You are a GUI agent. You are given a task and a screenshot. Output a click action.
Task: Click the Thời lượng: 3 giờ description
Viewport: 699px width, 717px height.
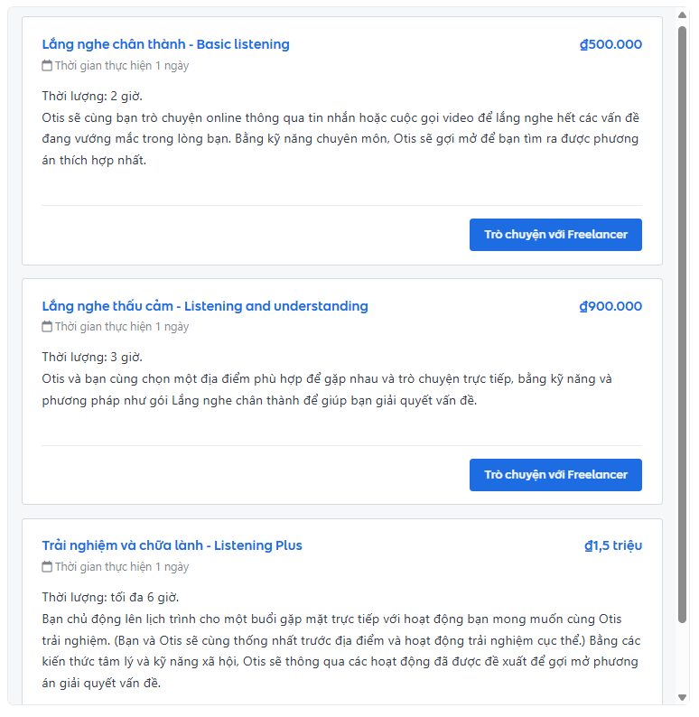(92, 357)
